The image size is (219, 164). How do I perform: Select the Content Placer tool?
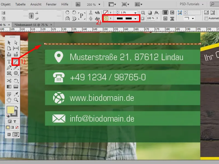tap(16, 54)
